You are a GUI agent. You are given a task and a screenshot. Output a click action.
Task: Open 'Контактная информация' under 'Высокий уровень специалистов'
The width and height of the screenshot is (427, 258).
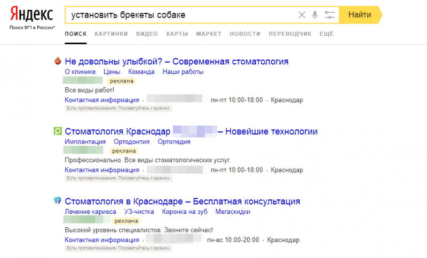(x=102, y=240)
